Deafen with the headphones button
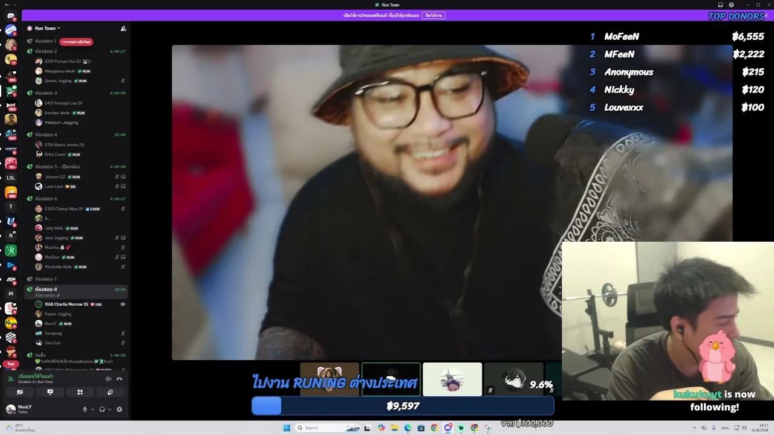The height and width of the screenshot is (435, 774). [102, 410]
